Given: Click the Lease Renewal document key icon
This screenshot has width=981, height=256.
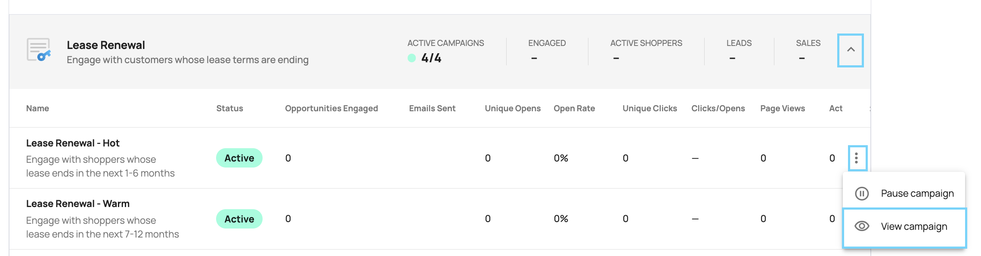Looking at the screenshot, I should 38,50.
